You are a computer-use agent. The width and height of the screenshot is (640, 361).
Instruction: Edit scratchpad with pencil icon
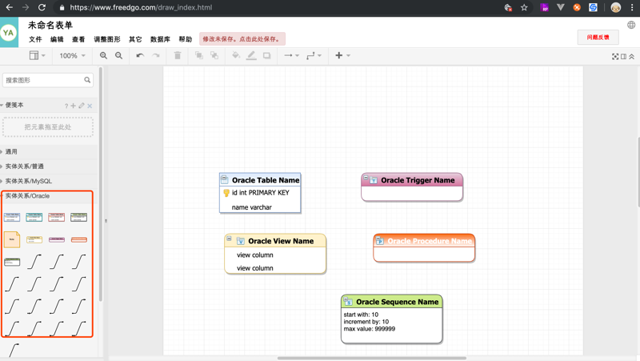[82, 106]
